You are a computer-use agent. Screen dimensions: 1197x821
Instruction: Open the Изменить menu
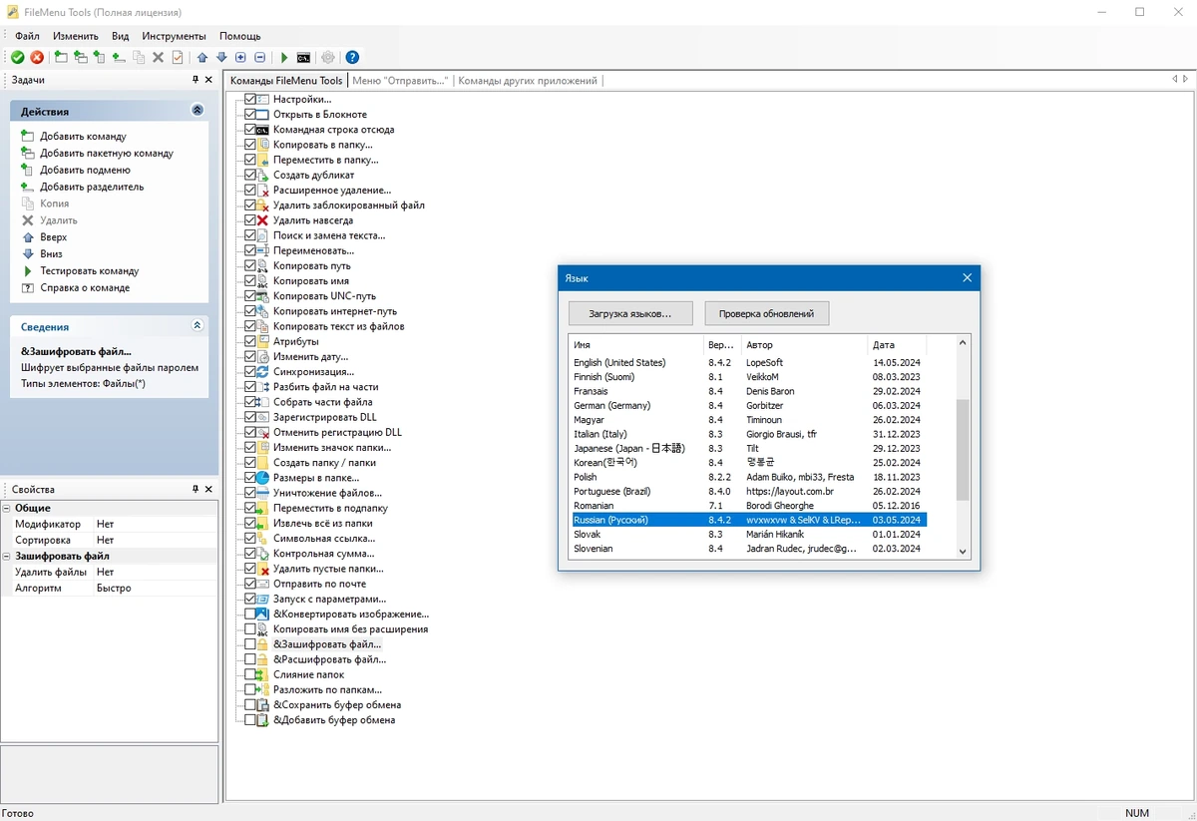tap(76, 36)
